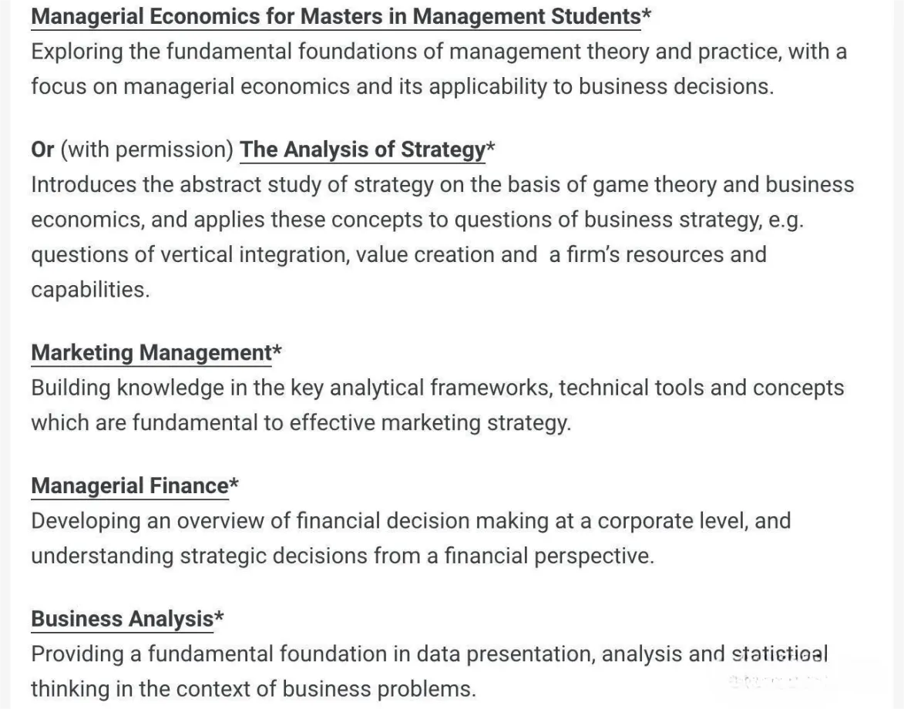Click asterisk after Business Analysis
The width and height of the screenshot is (904, 709).
pyautogui.click(x=220, y=617)
